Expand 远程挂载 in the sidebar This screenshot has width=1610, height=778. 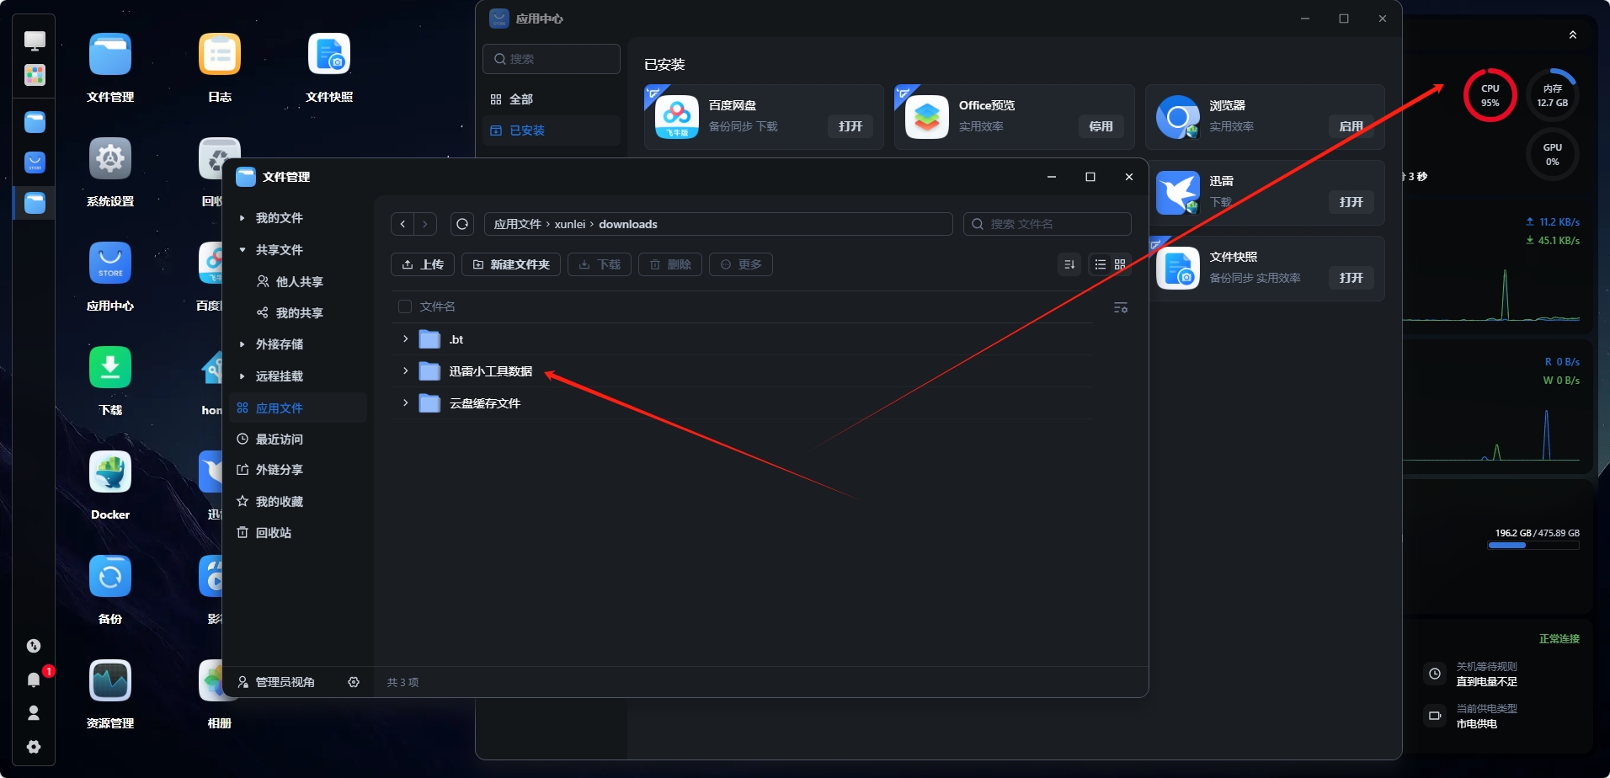pyautogui.click(x=243, y=376)
